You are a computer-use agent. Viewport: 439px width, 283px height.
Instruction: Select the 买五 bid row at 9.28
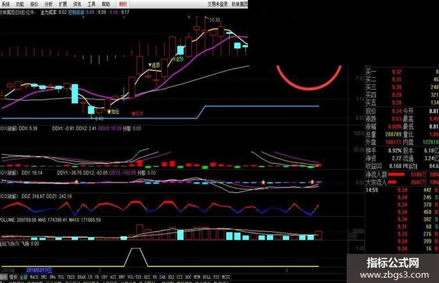pos(402,103)
